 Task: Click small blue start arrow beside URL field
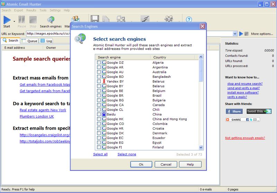241,34
